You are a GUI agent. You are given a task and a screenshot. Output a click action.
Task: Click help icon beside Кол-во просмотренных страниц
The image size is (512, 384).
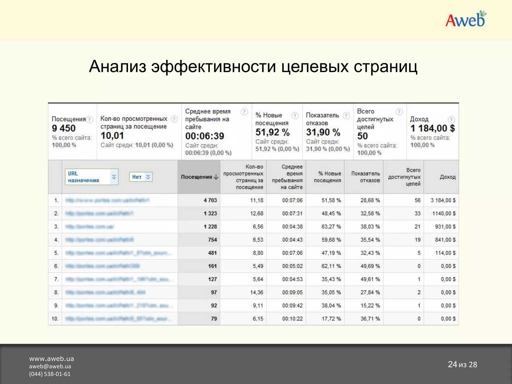tap(174, 119)
